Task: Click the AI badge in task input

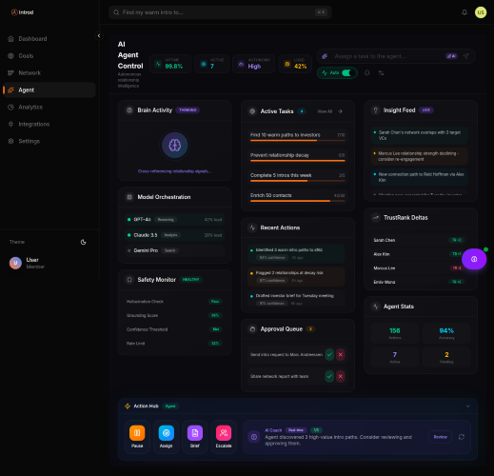Action: [x=451, y=56]
